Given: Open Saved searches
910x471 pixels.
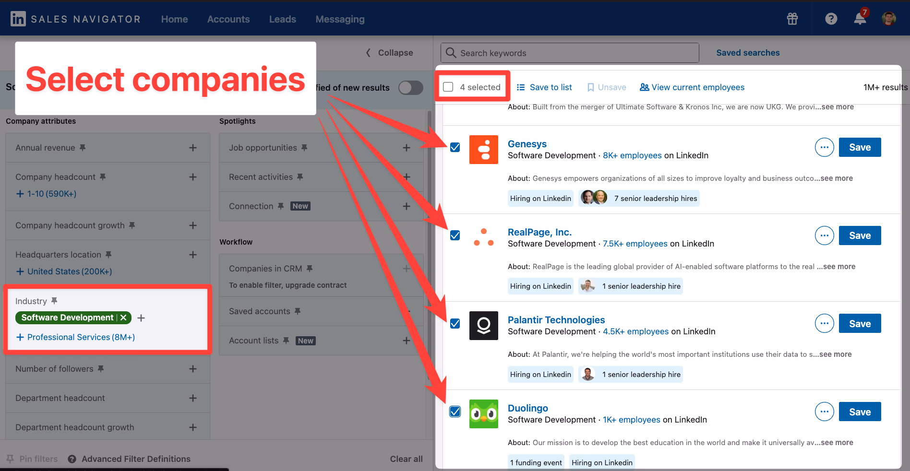Looking at the screenshot, I should pyautogui.click(x=748, y=53).
